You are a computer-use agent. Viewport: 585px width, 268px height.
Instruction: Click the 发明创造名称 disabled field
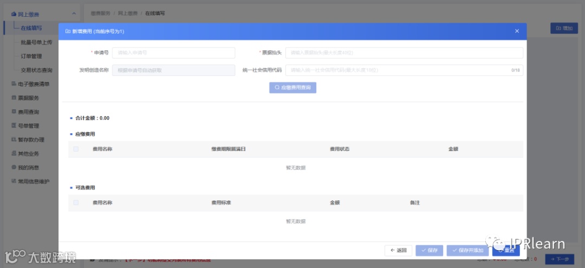click(173, 70)
